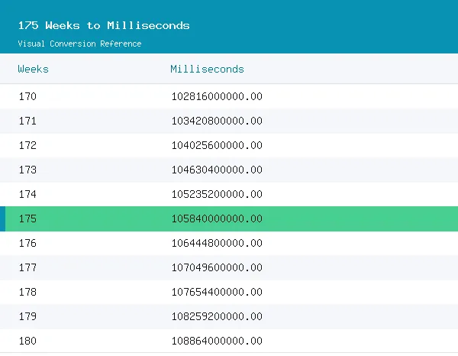Select the weeks cell '172'
The height and width of the screenshot is (356, 458).
(27, 145)
